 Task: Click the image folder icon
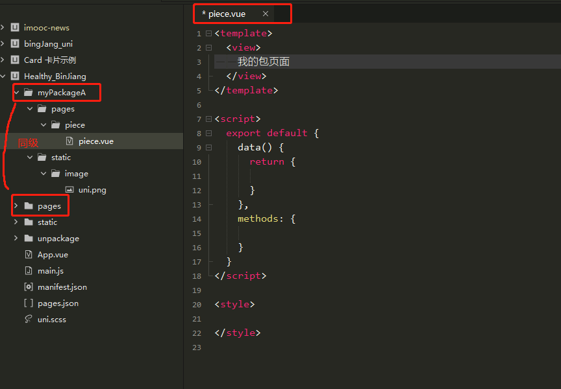pos(55,174)
